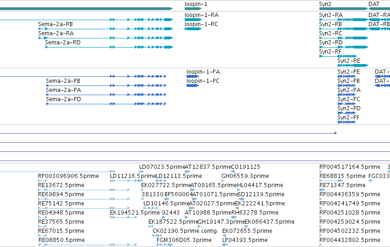The height and width of the screenshot is (247, 390).
Task: Select Syn2-PA protein label
Action: [349, 90]
